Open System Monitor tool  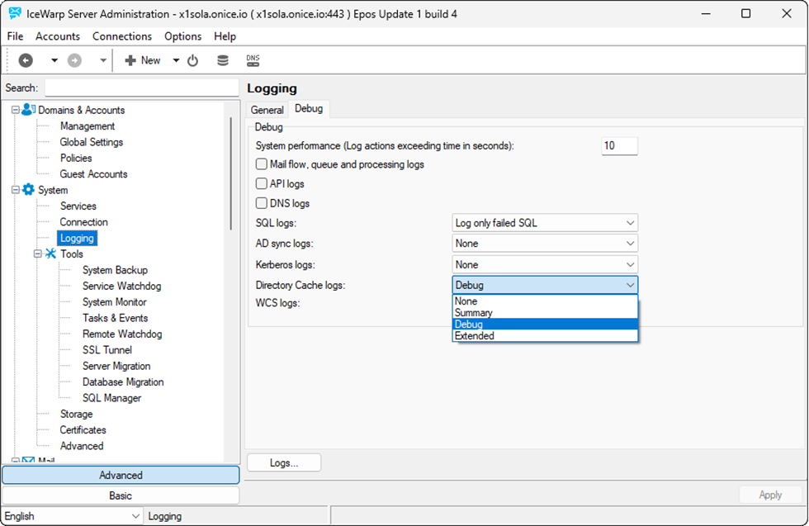click(x=115, y=302)
